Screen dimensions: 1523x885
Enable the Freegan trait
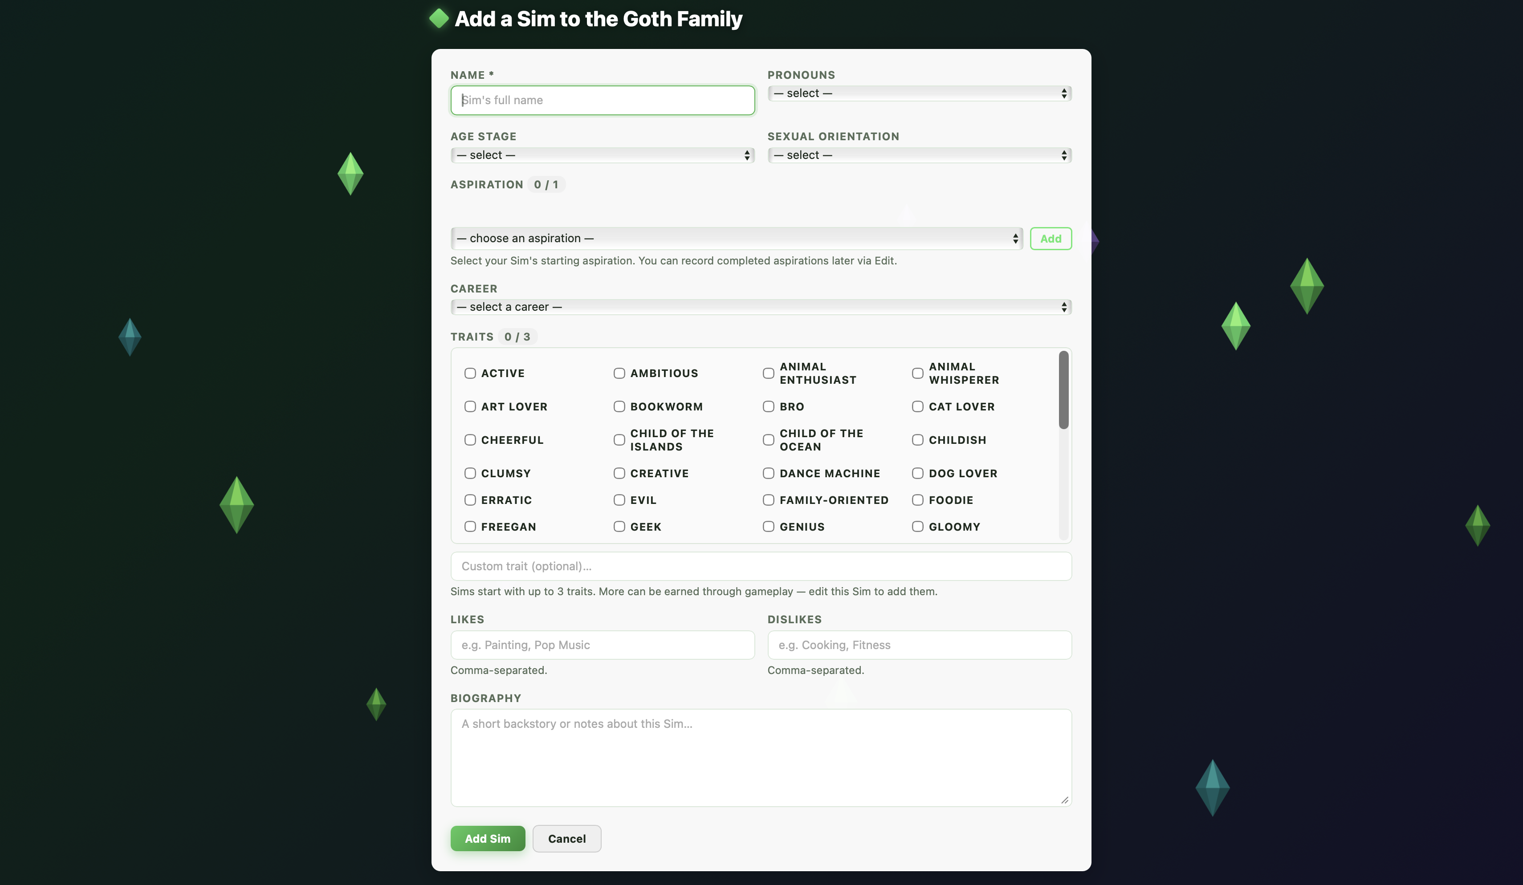pyautogui.click(x=469, y=527)
